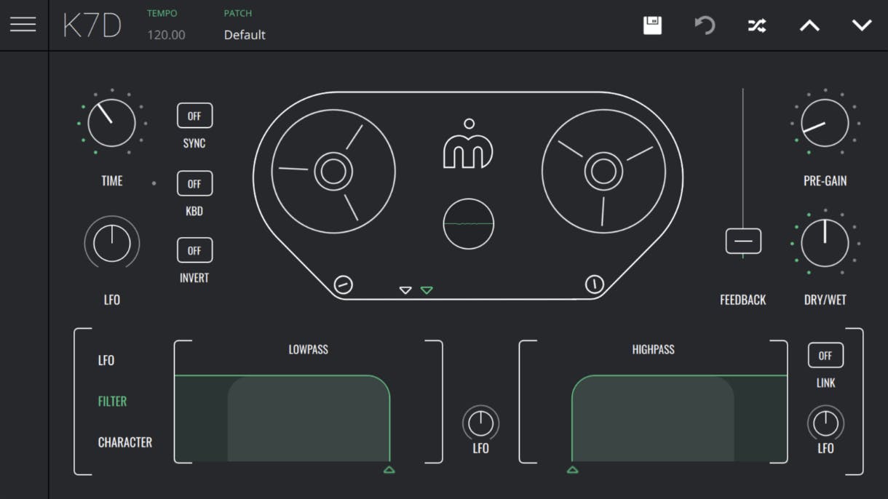Image resolution: width=888 pixels, height=499 pixels.
Task: Click the FEEDBACK slider handle
Action: [742, 240]
